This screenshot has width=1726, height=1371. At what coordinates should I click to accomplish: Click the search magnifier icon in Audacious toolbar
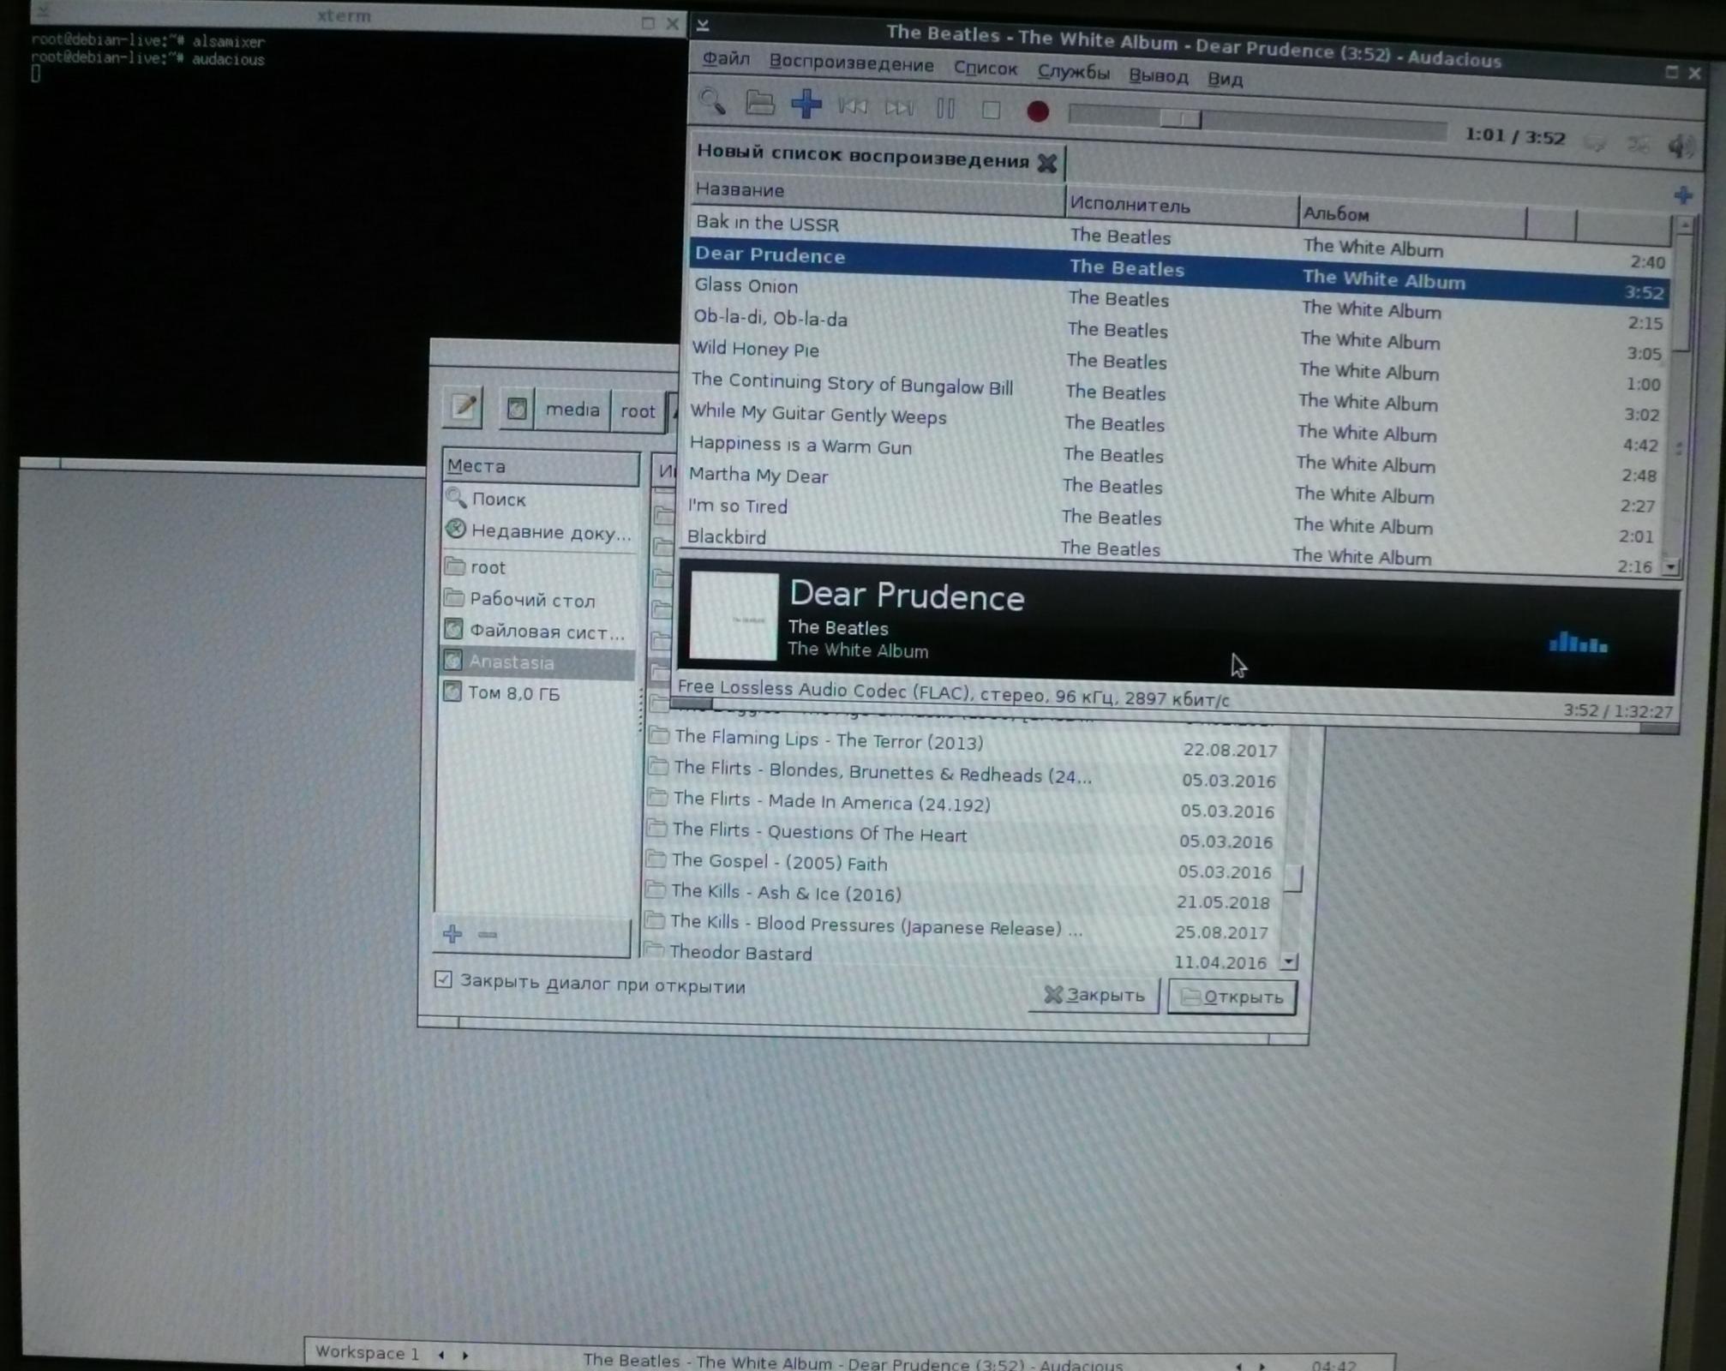(x=712, y=103)
